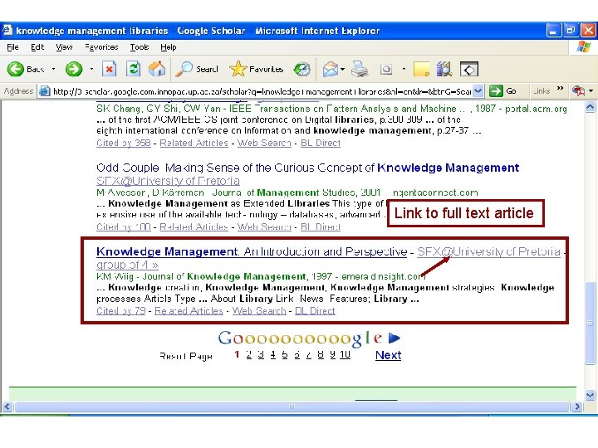Screen dimensions: 598x448
Task: Expand the Back button history dropdown arrow
Action: [53, 69]
